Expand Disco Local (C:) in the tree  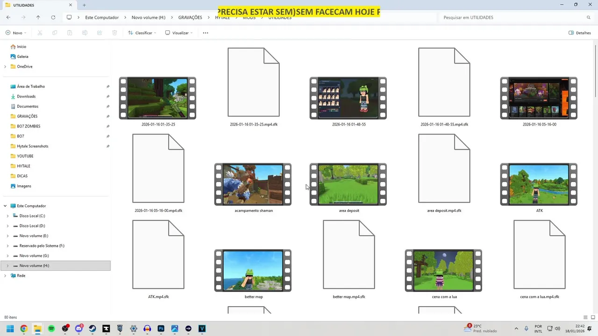pyautogui.click(x=7, y=216)
